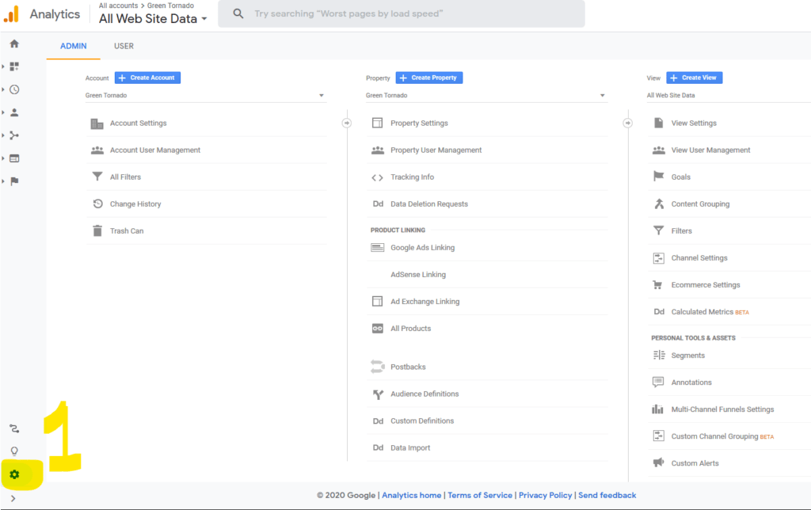Open All Web Site Data header selector
The height and width of the screenshot is (510, 811).
[x=153, y=19]
